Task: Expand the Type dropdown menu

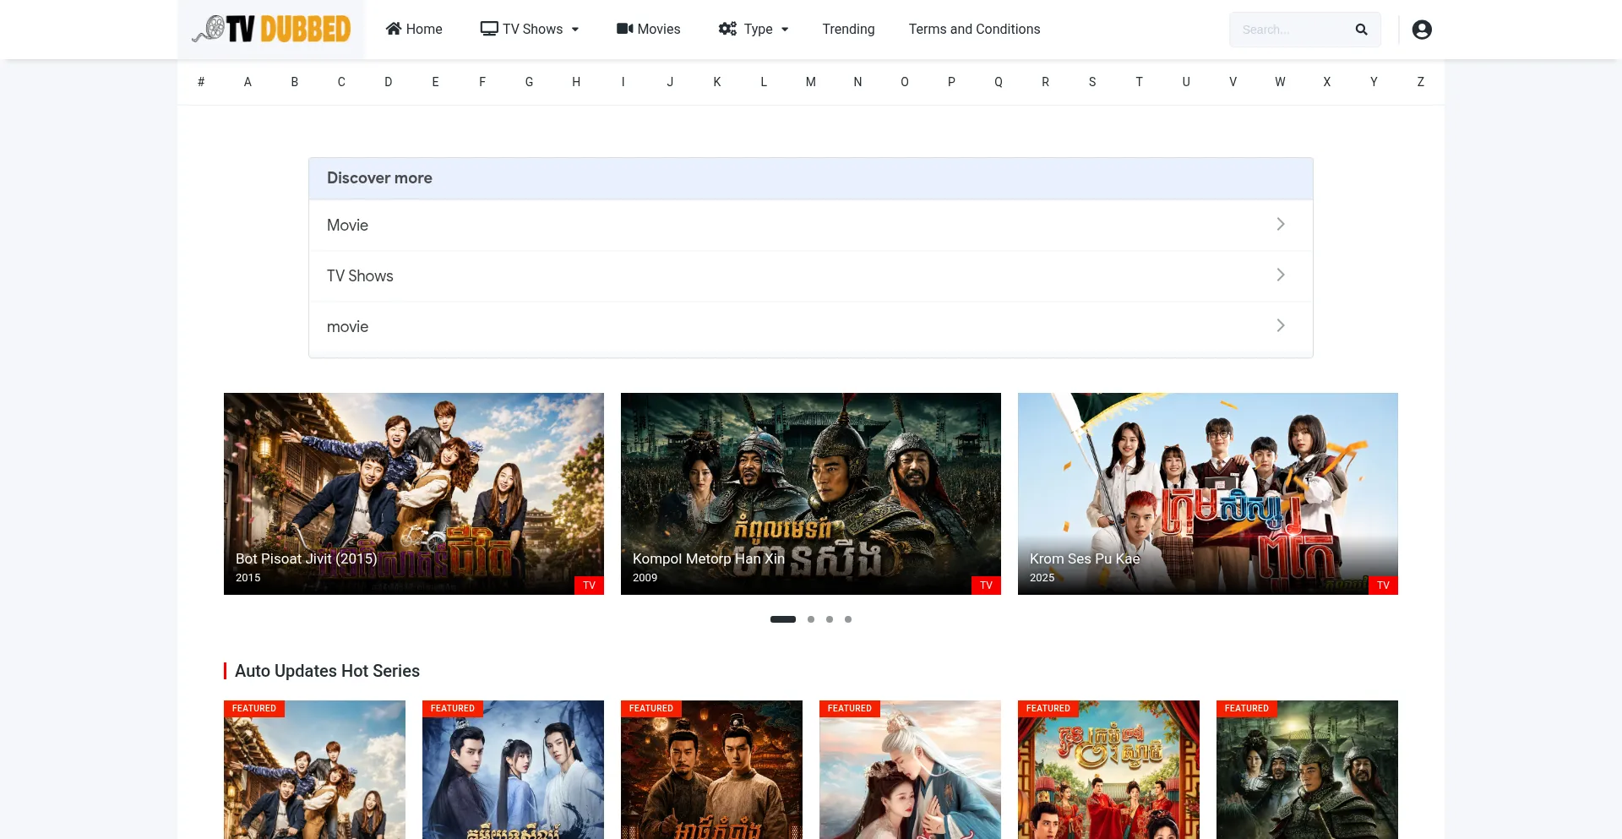Action: pyautogui.click(x=754, y=29)
